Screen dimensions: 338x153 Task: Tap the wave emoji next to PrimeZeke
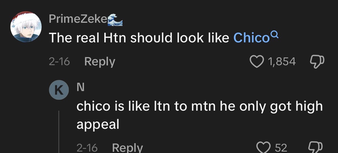[x=115, y=20]
